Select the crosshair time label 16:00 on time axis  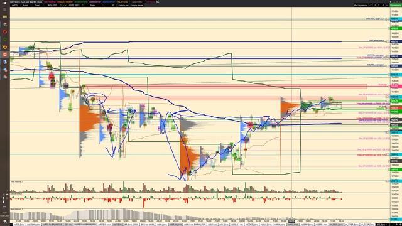[x=291, y=221]
